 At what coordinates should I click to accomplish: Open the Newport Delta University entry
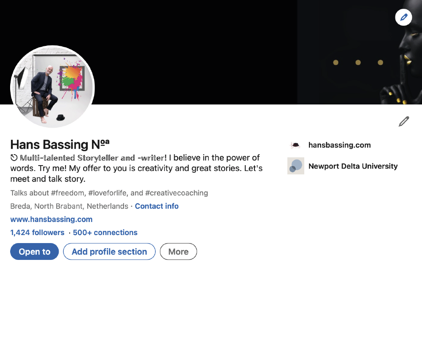353,166
